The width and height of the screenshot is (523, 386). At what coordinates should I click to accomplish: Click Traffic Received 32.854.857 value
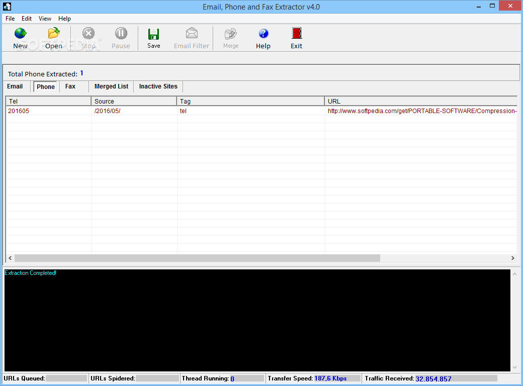tap(433, 378)
